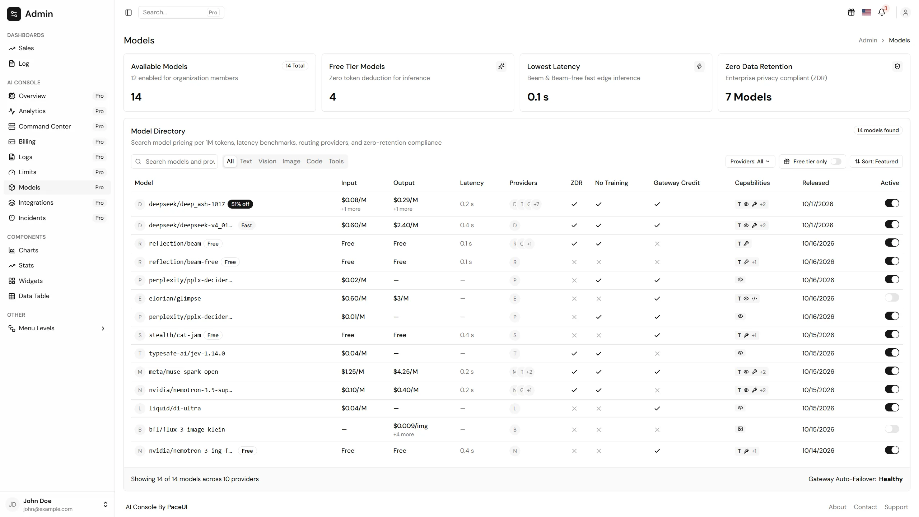Click the 51% off badge
This screenshot has height=517, width=919.
[240, 204]
